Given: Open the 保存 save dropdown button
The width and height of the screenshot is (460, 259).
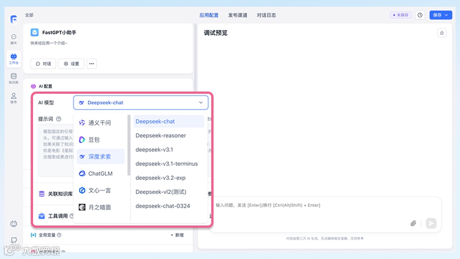Looking at the screenshot, I should coord(441,15).
